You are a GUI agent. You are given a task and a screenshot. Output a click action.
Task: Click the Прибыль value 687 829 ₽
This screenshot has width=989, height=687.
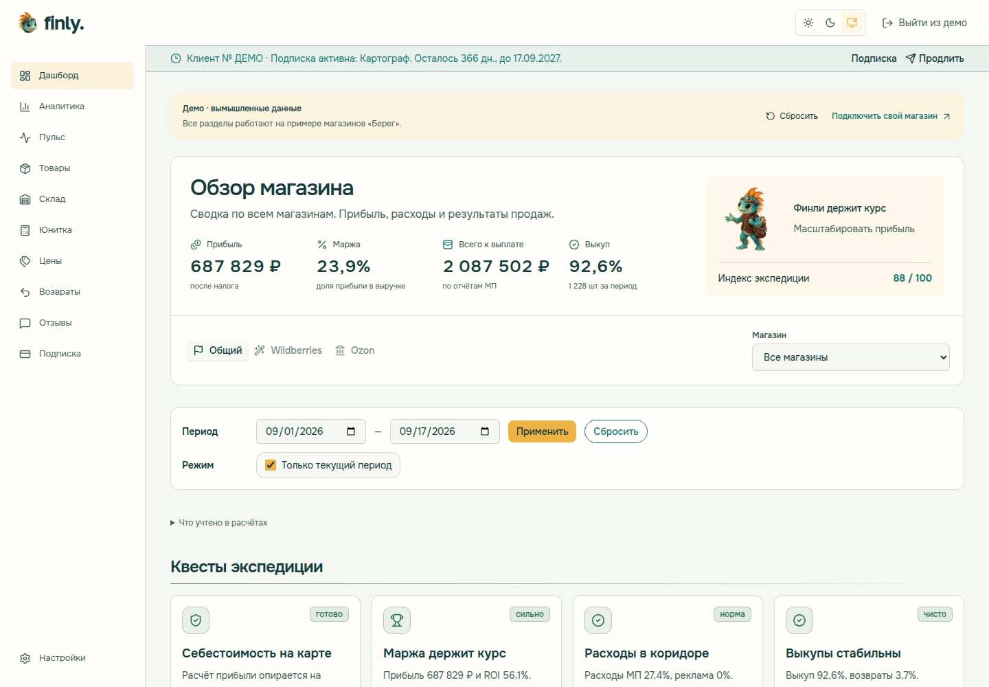point(236,266)
